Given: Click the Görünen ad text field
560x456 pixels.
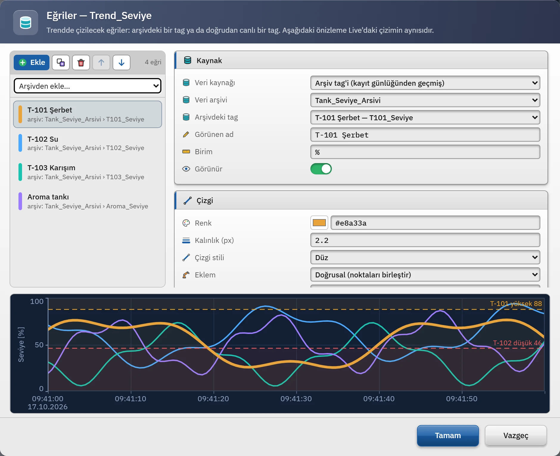Looking at the screenshot, I should [x=425, y=135].
